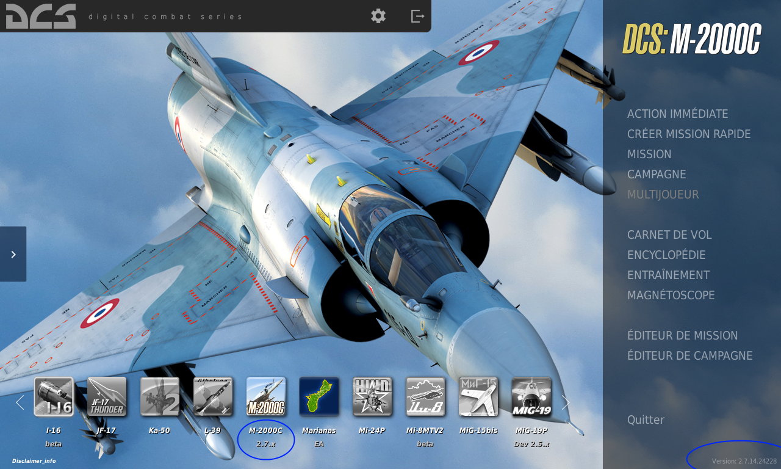Open MAGNÉTOSCOPE replay menu
Viewport: 781px width, 469px height.
[x=671, y=296]
